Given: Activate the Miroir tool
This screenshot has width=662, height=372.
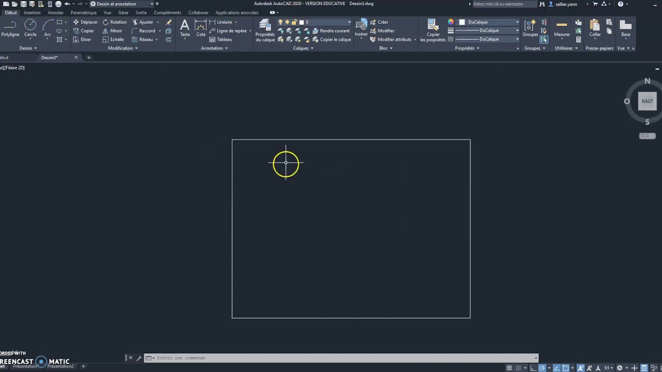Looking at the screenshot, I should tap(112, 31).
